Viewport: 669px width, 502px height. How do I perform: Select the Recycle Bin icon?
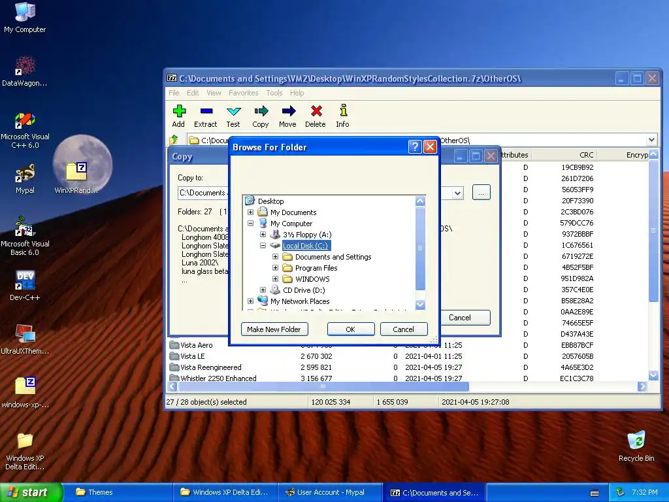(636, 446)
